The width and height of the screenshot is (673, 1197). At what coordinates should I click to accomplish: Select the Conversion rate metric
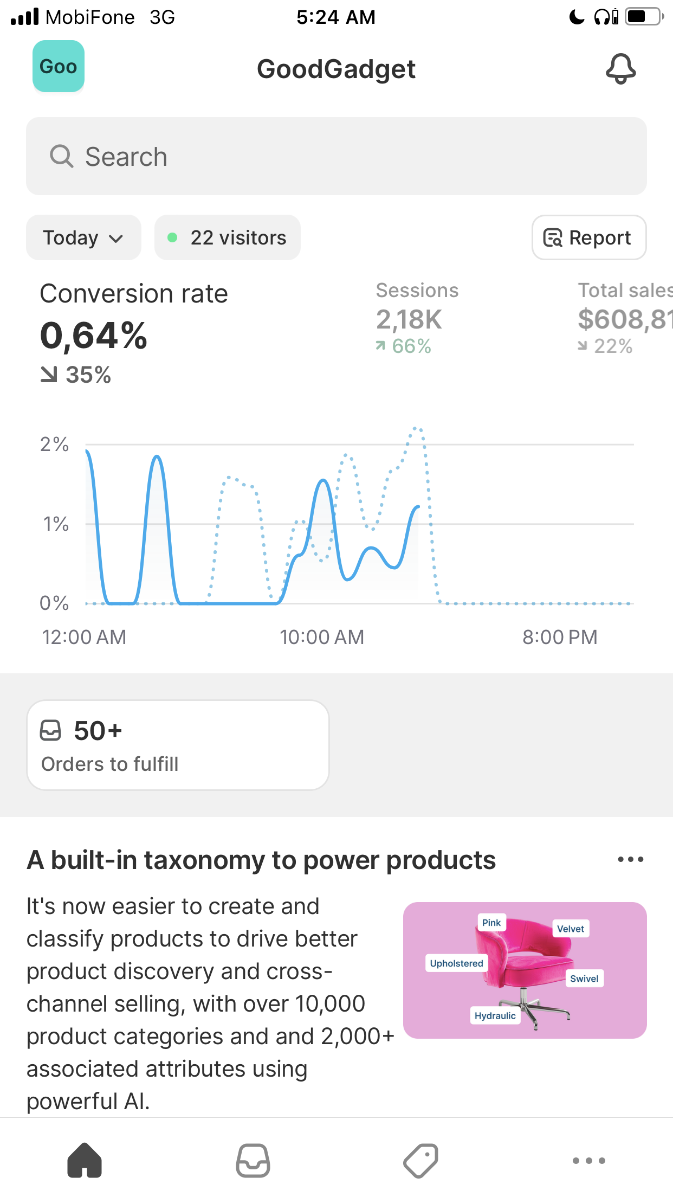pos(134,332)
